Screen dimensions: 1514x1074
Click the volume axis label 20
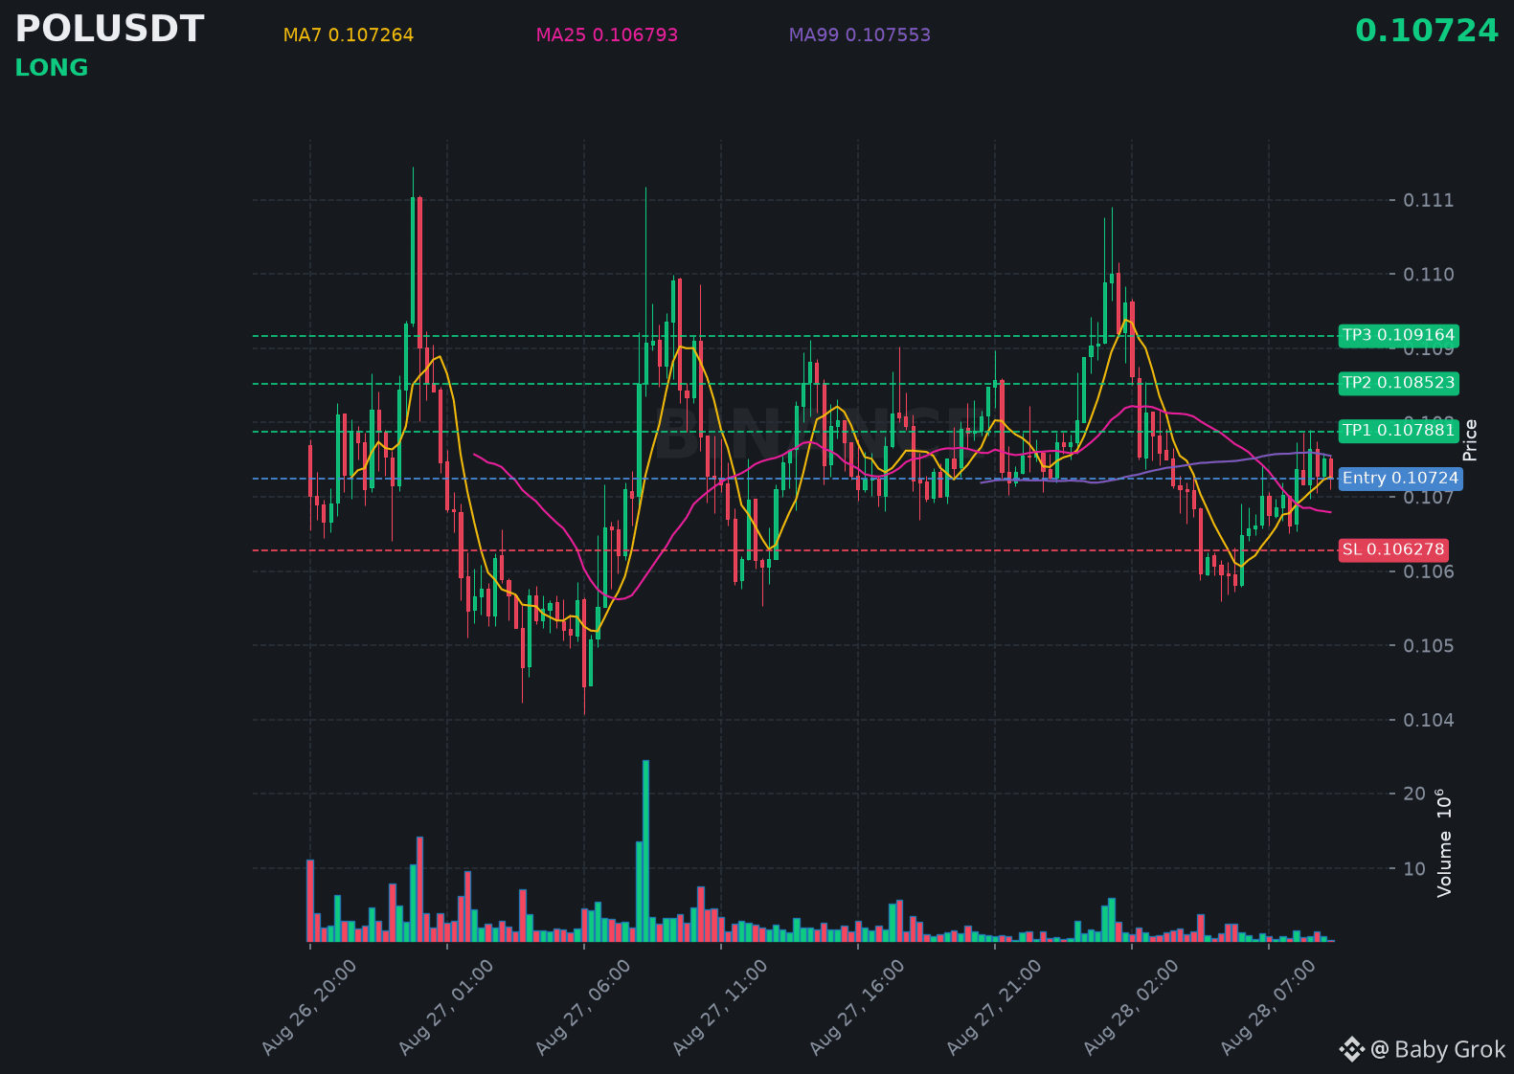coord(1414,794)
